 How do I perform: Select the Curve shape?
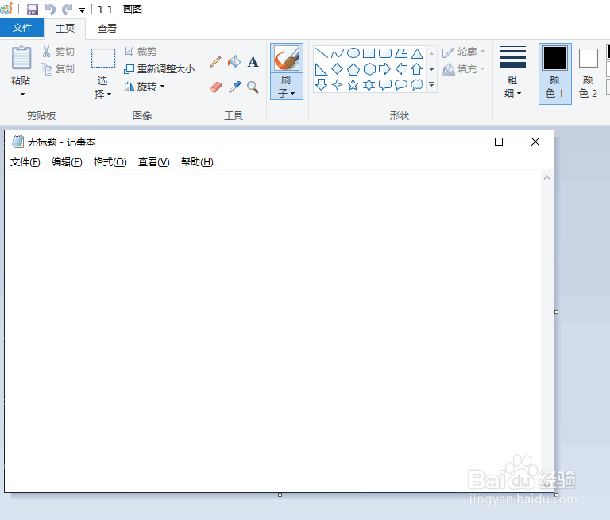coord(338,52)
